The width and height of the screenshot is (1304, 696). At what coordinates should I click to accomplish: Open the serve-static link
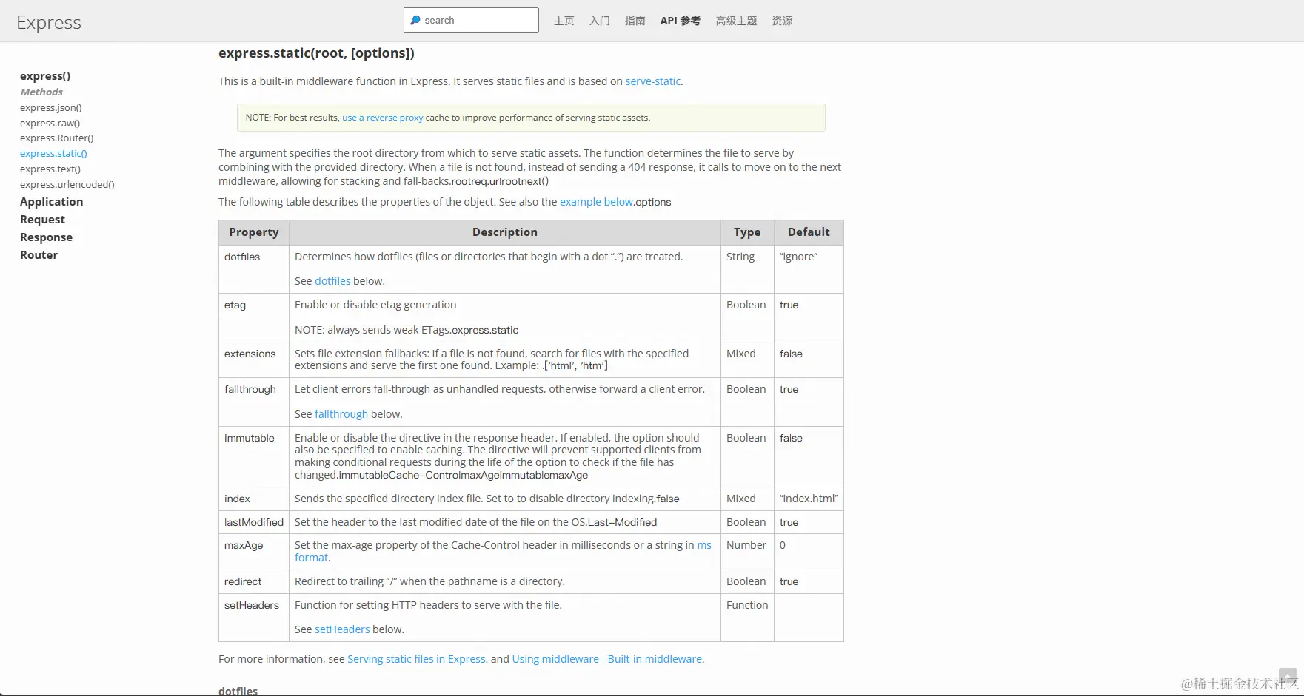point(652,81)
